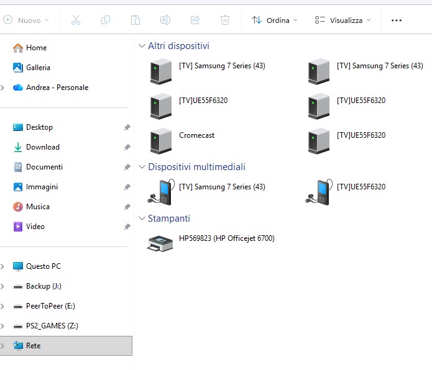Click Stampanti group heading
This screenshot has height=370, width=432.
click(x=169, y=219)
